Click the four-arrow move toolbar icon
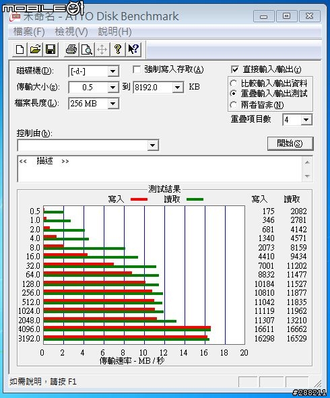 tap(102, 49)
